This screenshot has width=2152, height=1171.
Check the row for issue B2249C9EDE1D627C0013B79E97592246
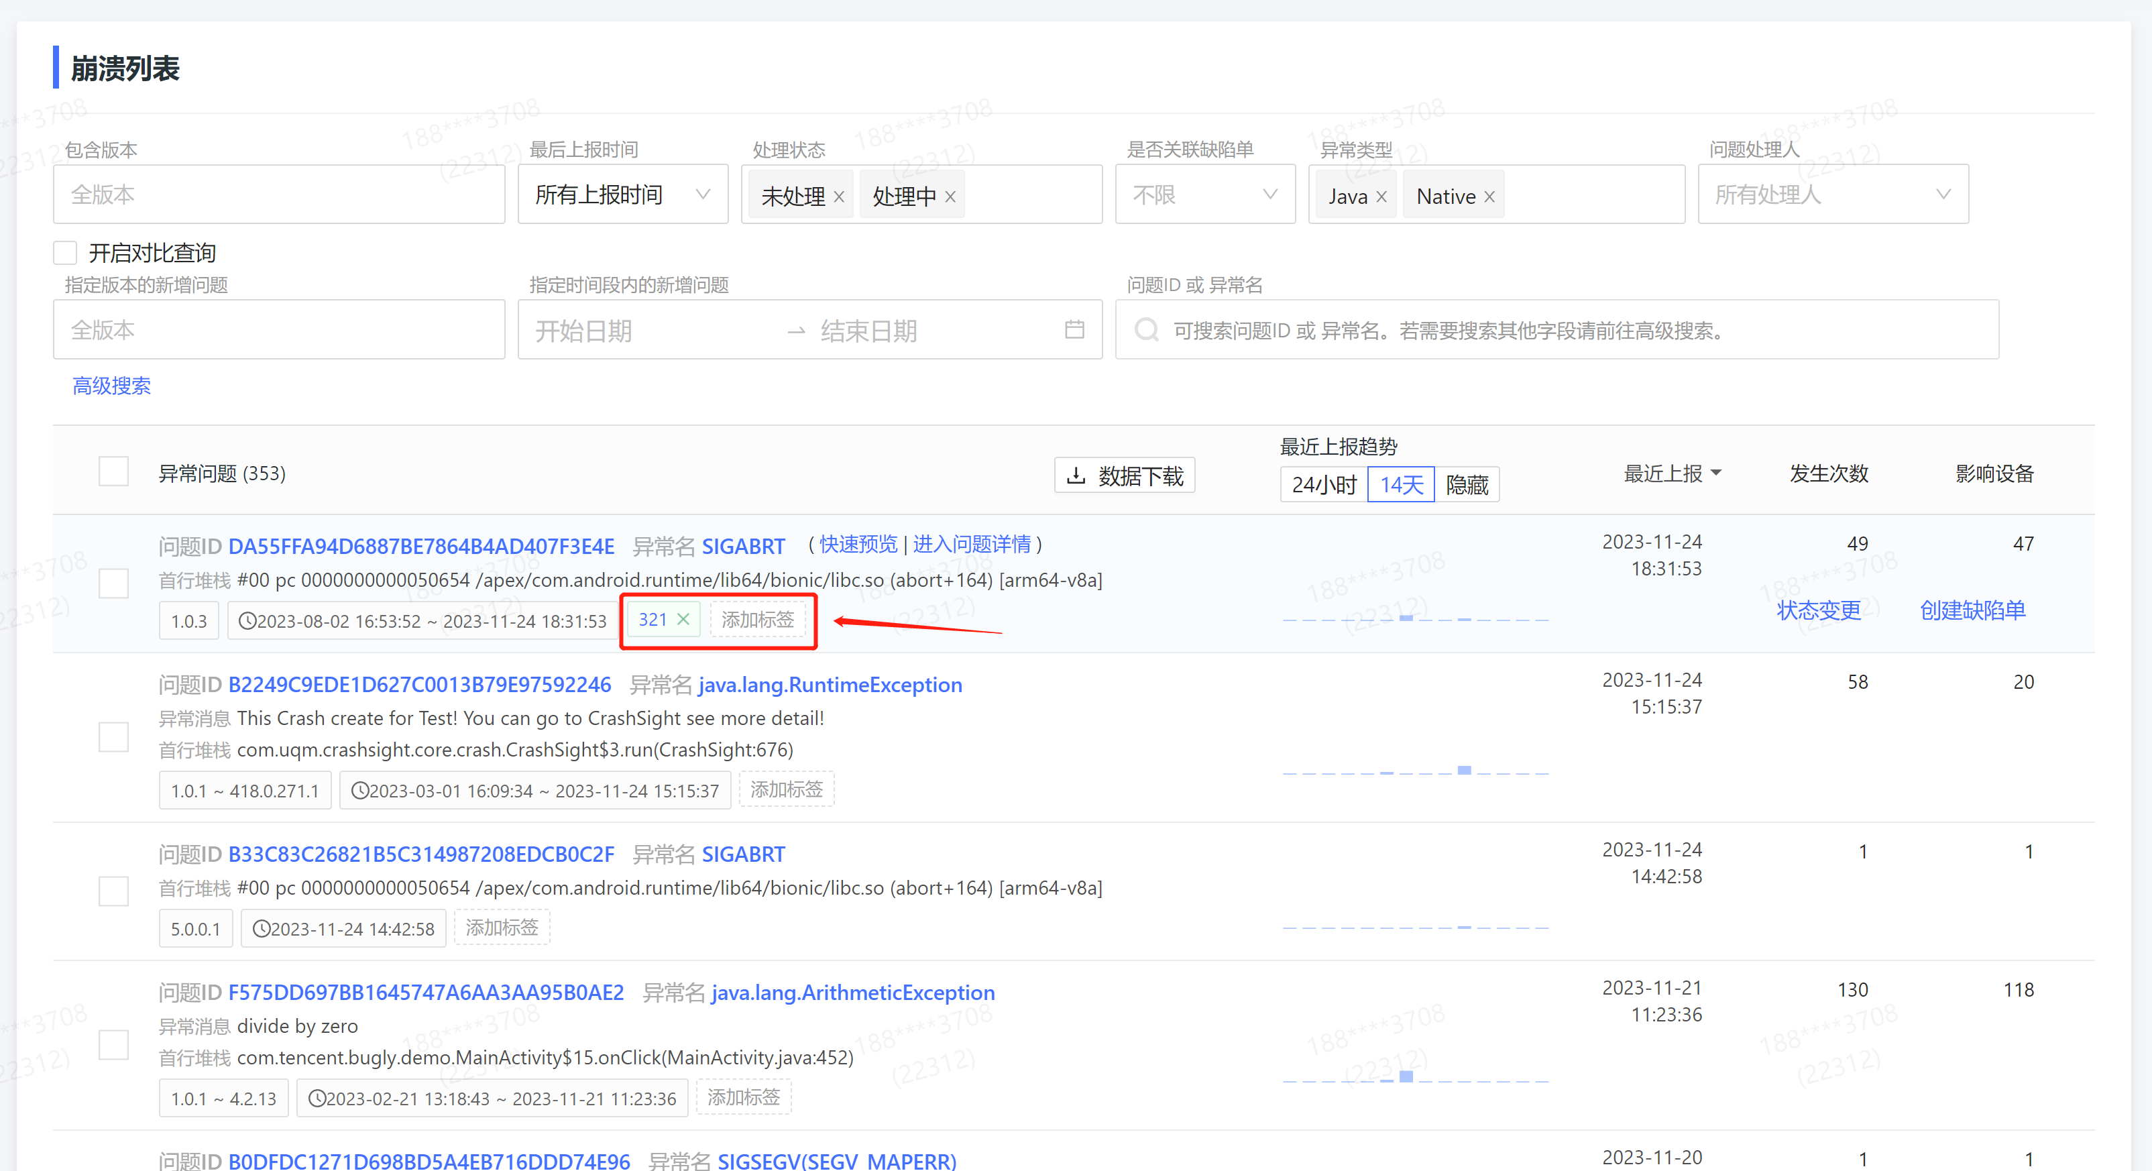pyautogui.click(x=113, y=736)
